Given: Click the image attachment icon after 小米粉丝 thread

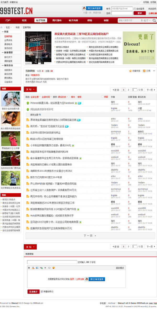Looking at the screenshot, I should click(x=73, y=145).
